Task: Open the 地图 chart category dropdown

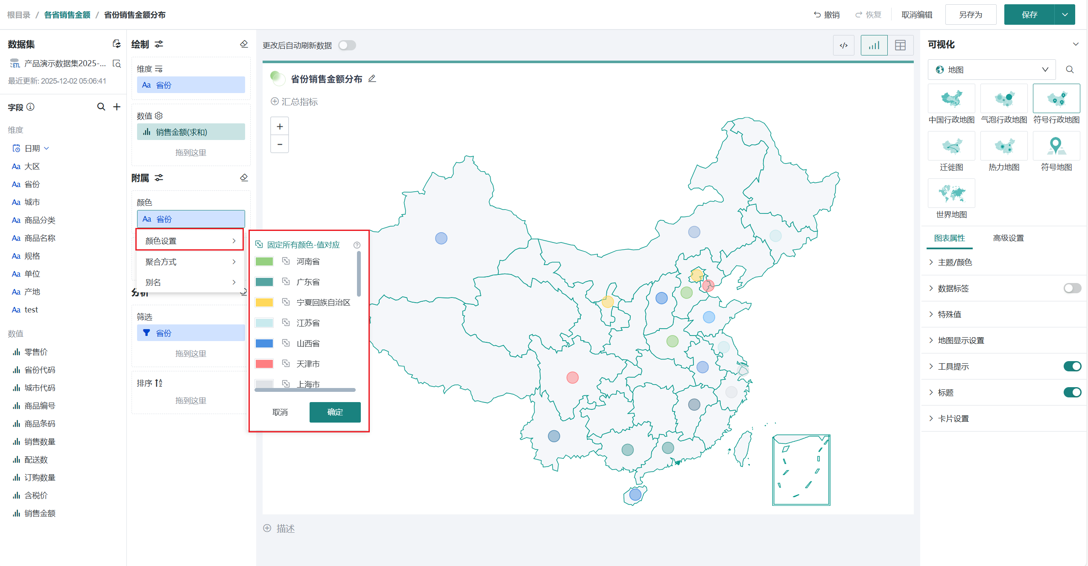Action: [x=991, y=70]
